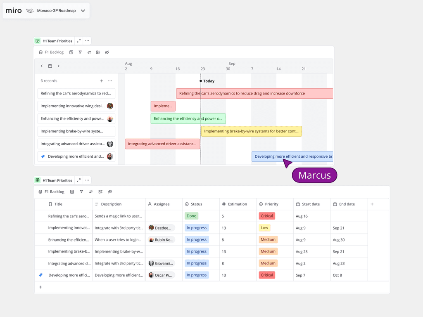Screen dimensions: 423x317
Task: Select the table view icon next to F1 Backlog
Action: coord(71,192)
